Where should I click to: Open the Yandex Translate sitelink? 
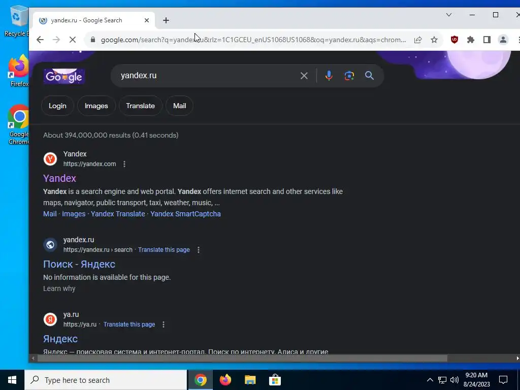[118, 214]
